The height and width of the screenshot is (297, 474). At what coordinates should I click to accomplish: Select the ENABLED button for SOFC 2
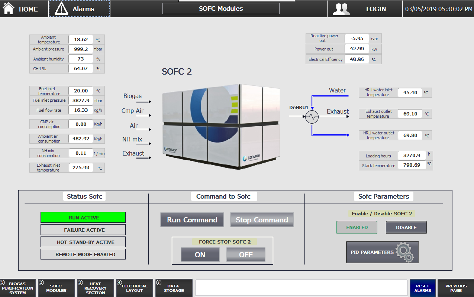[x=357, y=228]
